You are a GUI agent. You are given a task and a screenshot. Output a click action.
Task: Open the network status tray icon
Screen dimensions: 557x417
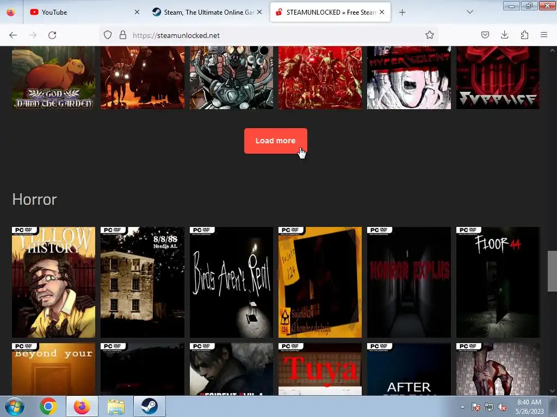[x=489, y=407]
